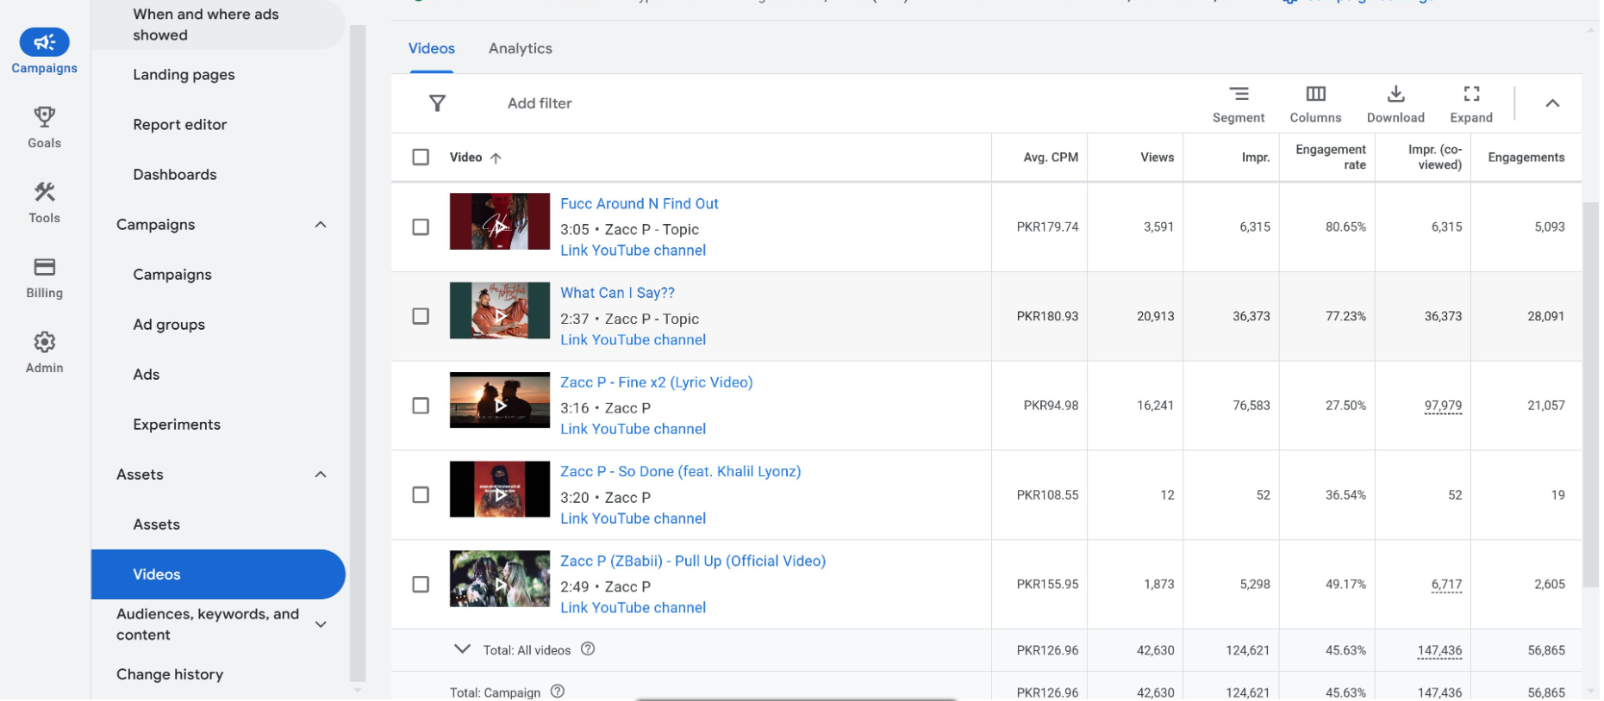This screenshot has width=1604, height=701.
Task: Open Zacc P - Fine x2 video link
Action: click(x=656, y=382)
